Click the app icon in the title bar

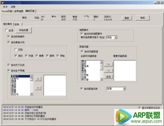pyautogui.click(x=2, y=2)
